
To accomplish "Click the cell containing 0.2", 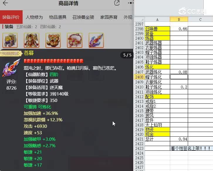I will tap(179, 87).
